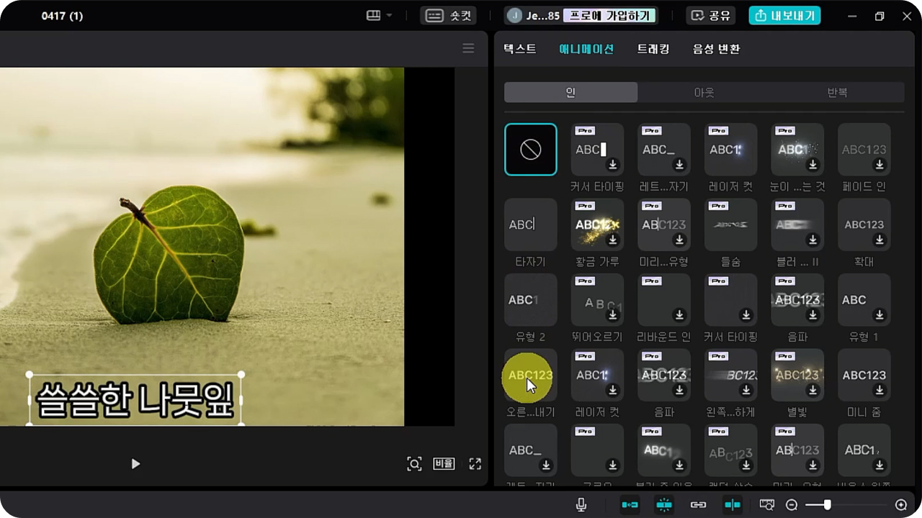This screenshot has height=518, width=922.
Task: Toggle the clip linkage icon
Action: 698,505
